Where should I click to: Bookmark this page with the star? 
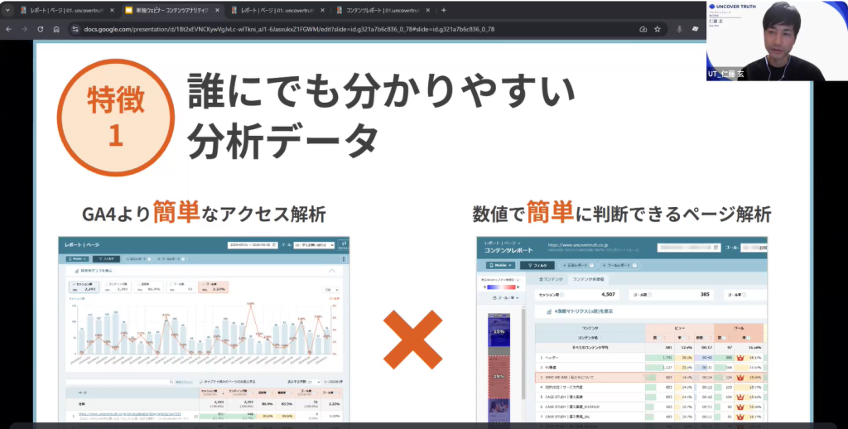[x=658, y=29]
